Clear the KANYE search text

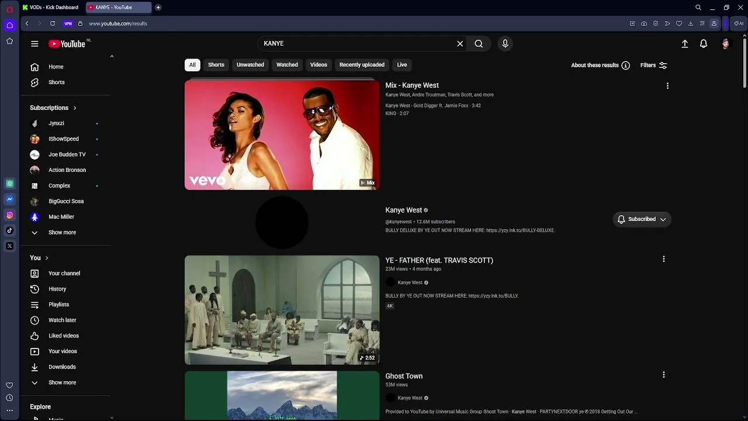click(x=460, y=44)
